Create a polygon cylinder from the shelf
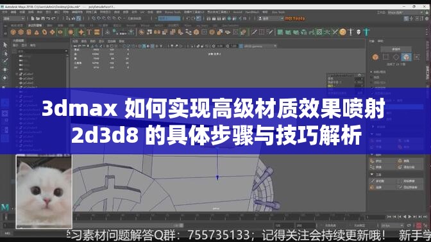 29,32
